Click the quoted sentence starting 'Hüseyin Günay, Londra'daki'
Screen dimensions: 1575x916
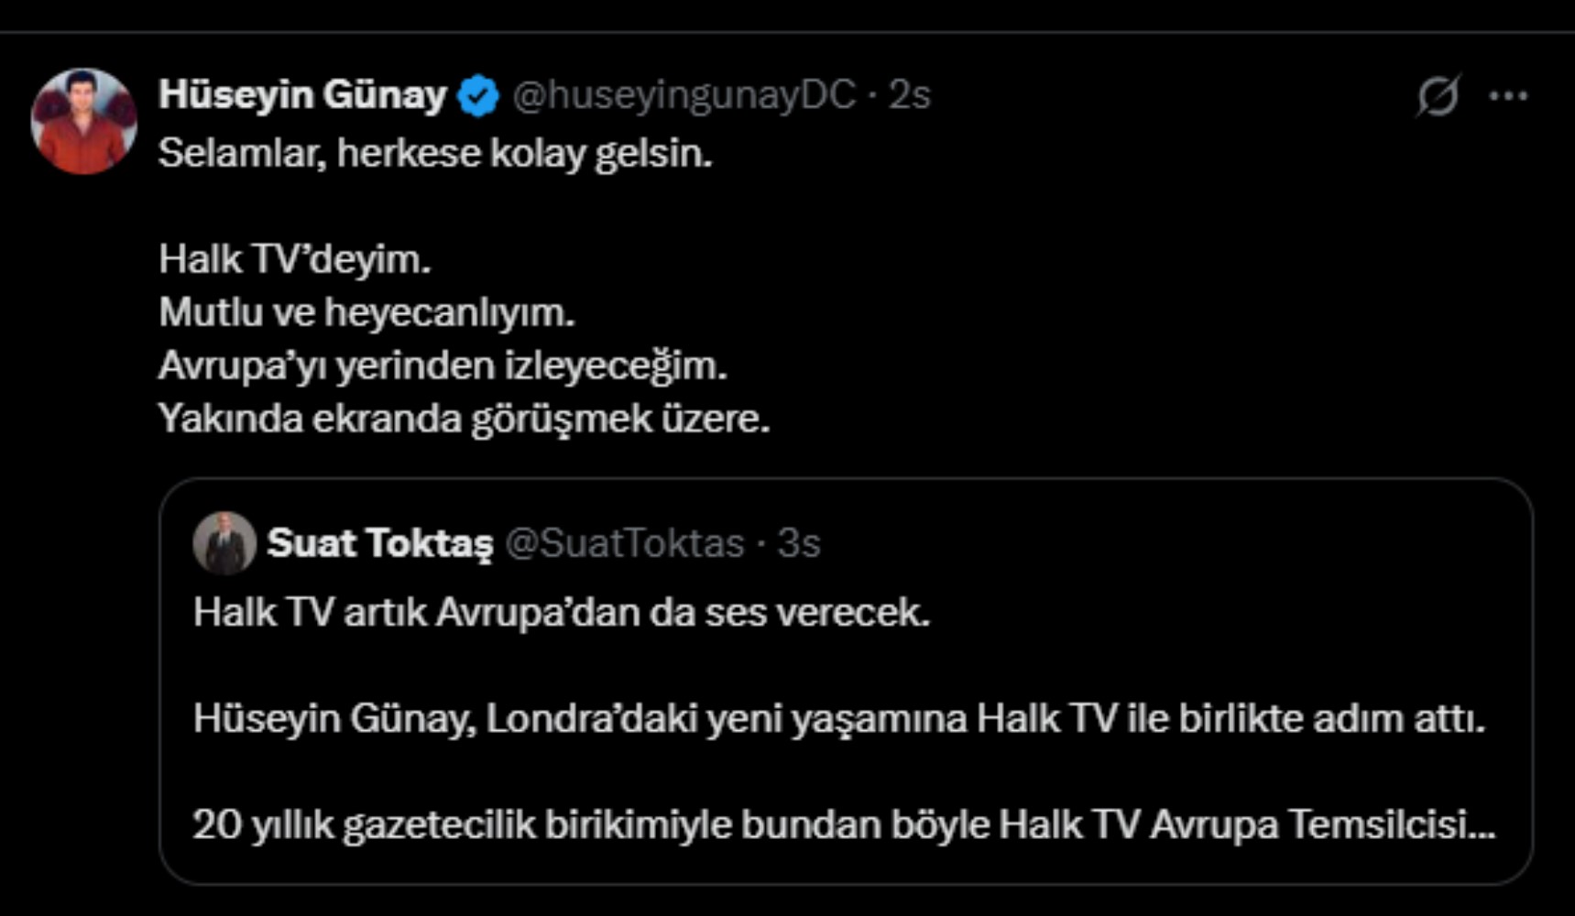[837, 718]
